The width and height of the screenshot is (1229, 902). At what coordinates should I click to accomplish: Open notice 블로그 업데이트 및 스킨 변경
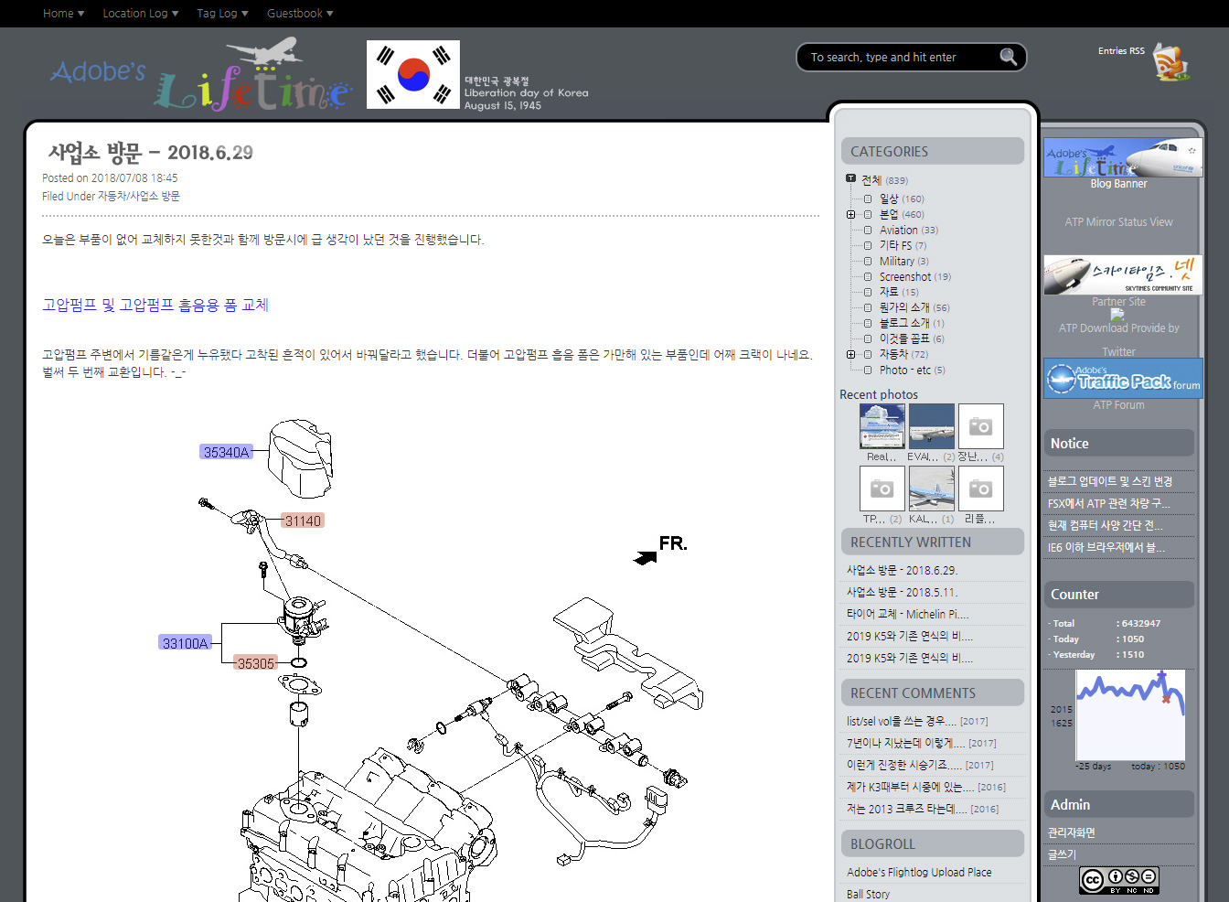pos(1109,481)
